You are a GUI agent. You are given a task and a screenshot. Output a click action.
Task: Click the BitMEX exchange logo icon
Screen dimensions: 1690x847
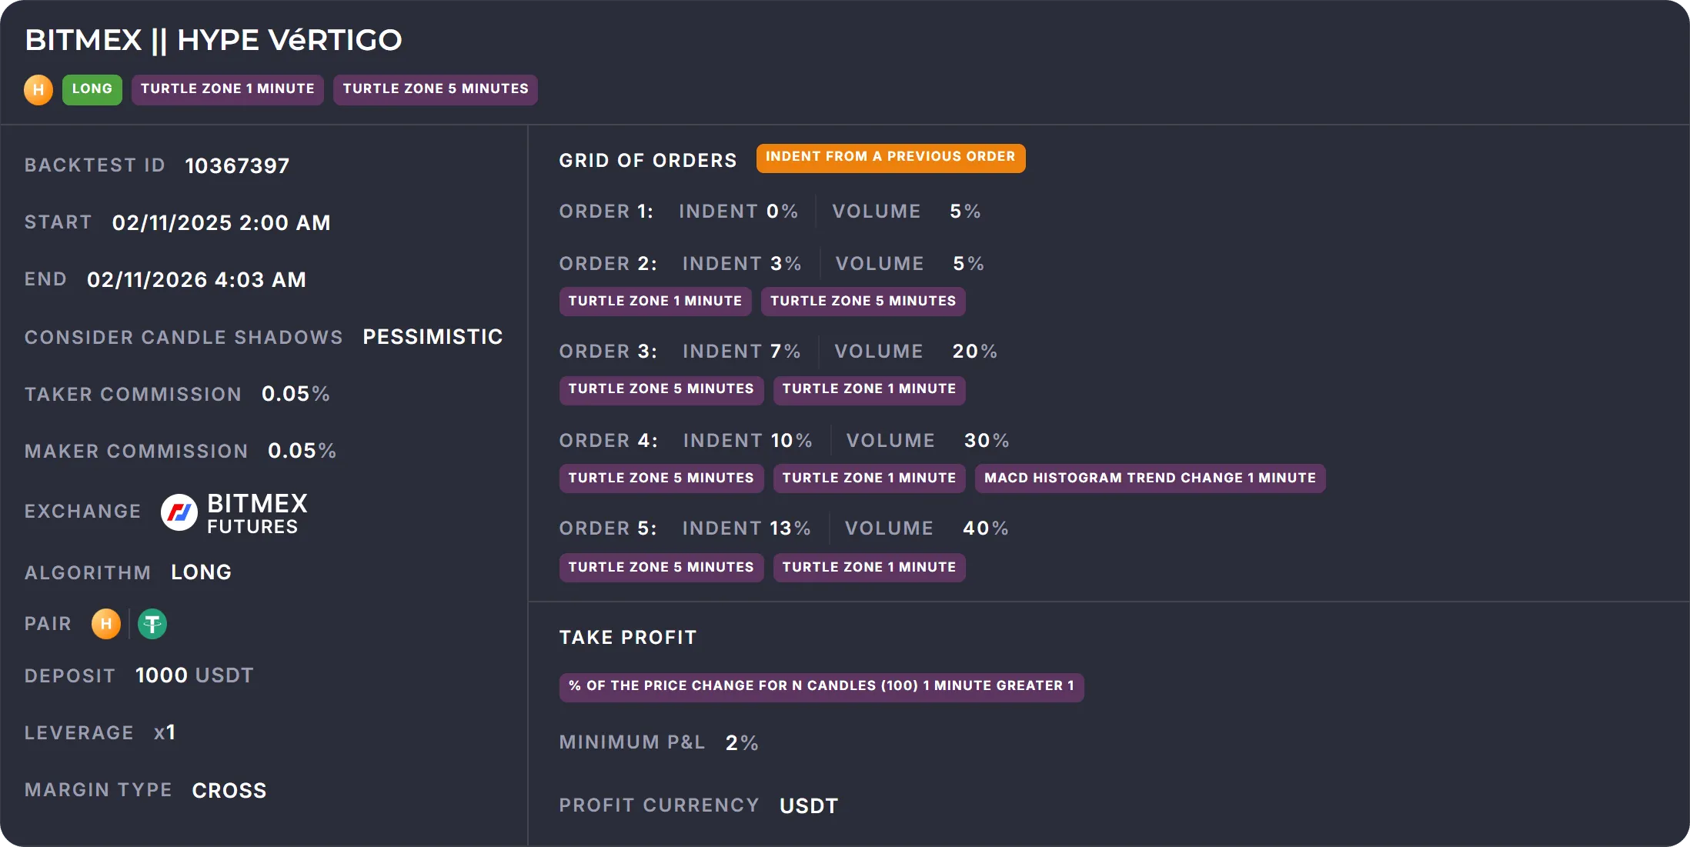[179, 512]
